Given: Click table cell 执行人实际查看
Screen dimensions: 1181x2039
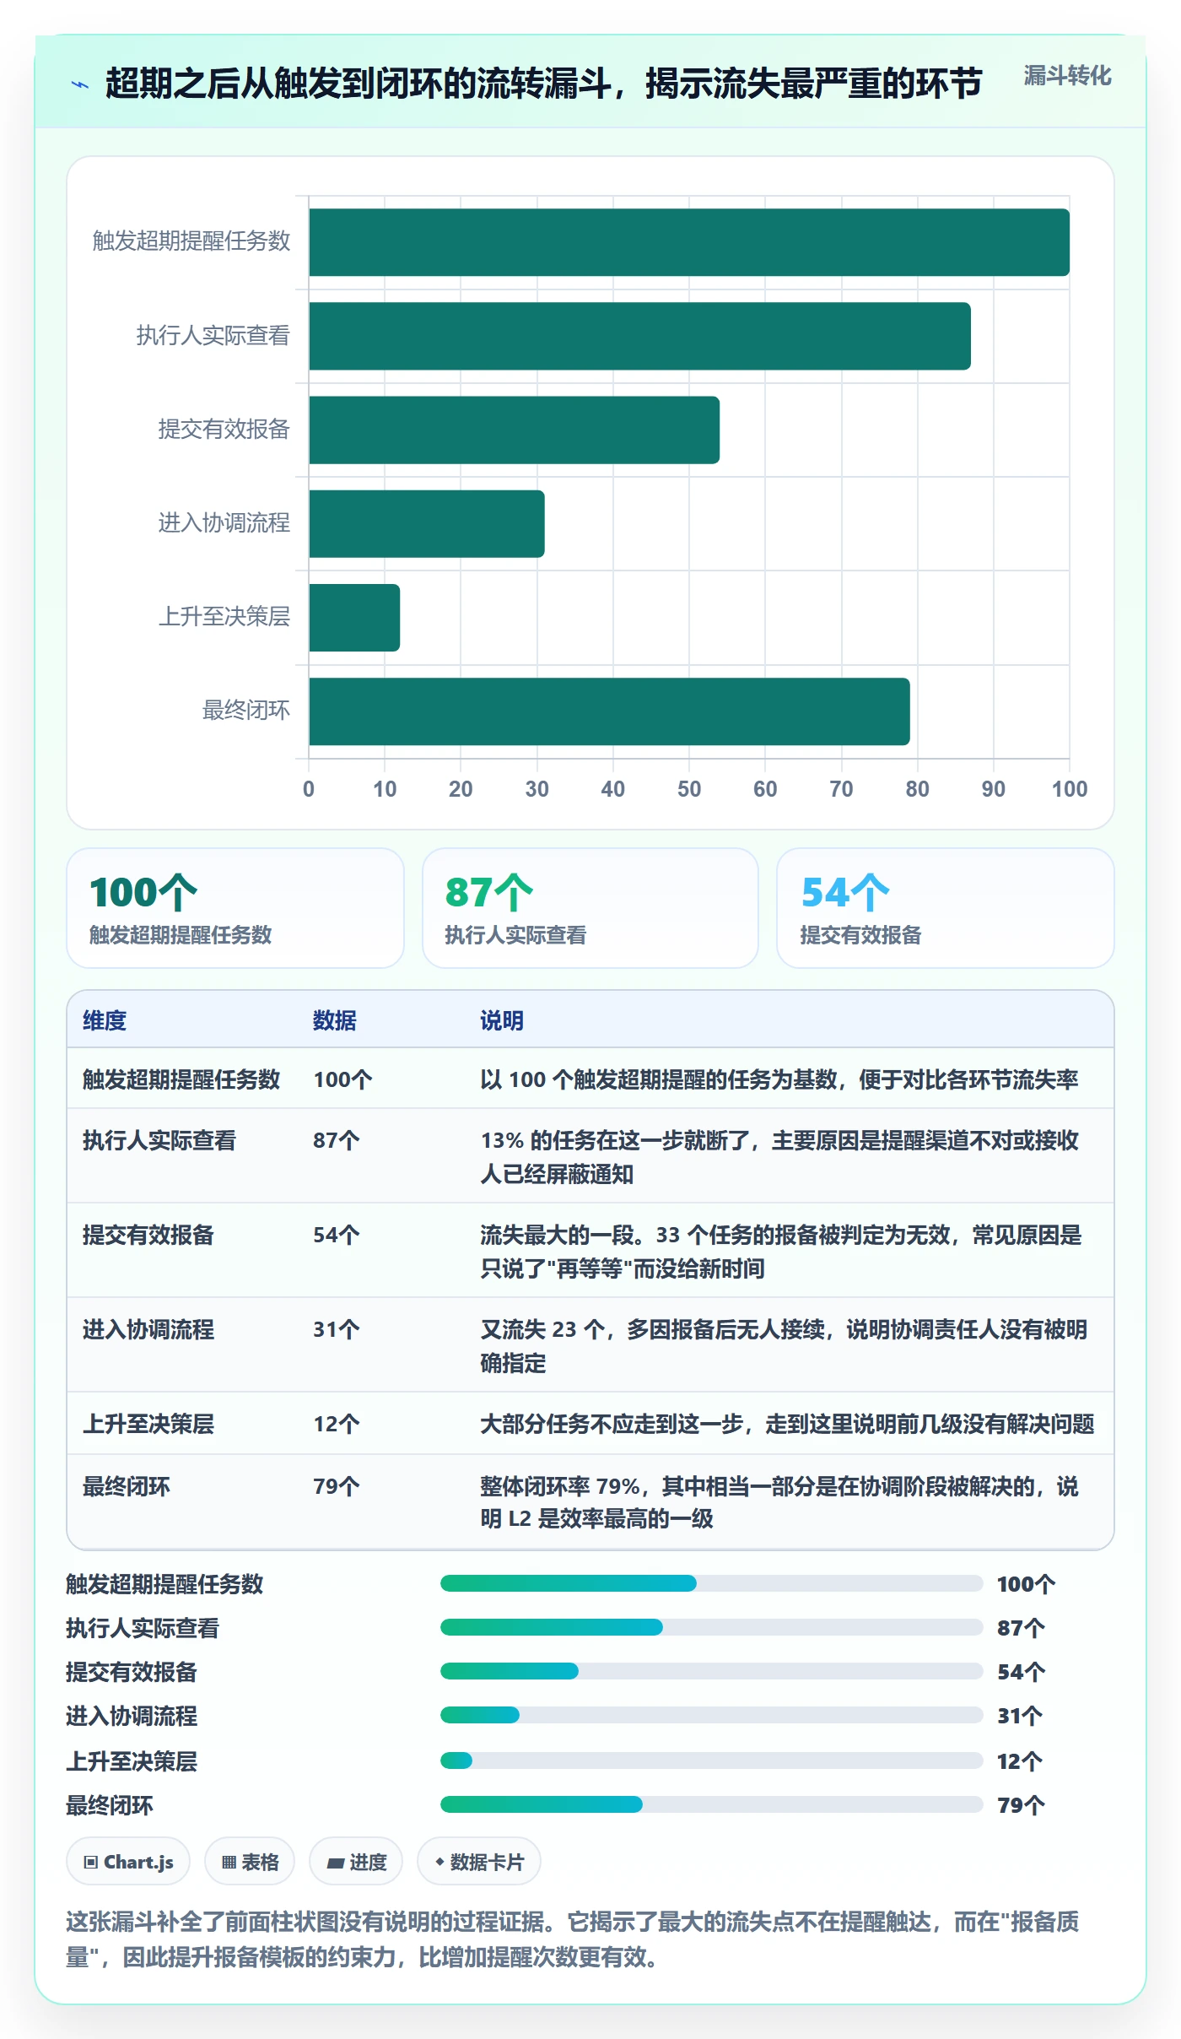Looking at the screenshot, I should (x=159, y=1140).
